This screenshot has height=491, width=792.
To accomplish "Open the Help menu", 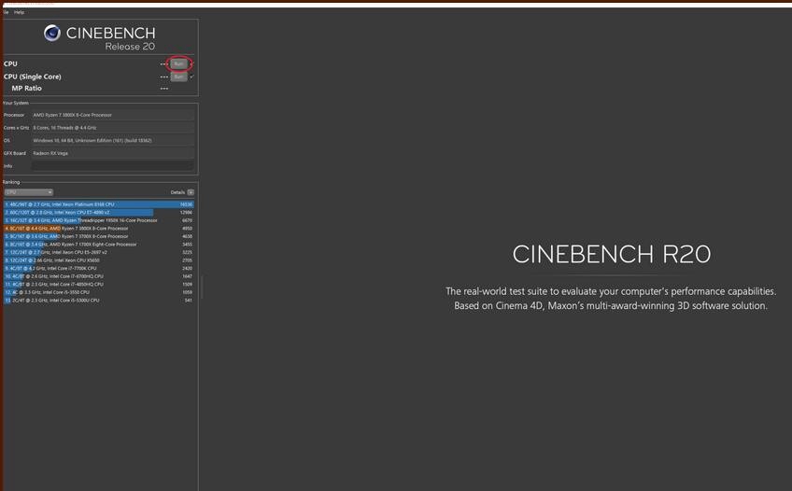I will coord(20,12).
